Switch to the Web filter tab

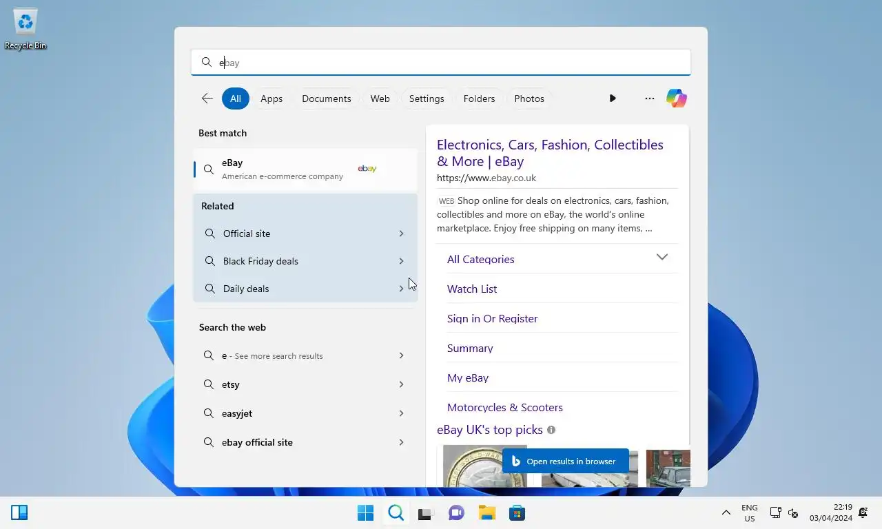click(x=380, y=98)
